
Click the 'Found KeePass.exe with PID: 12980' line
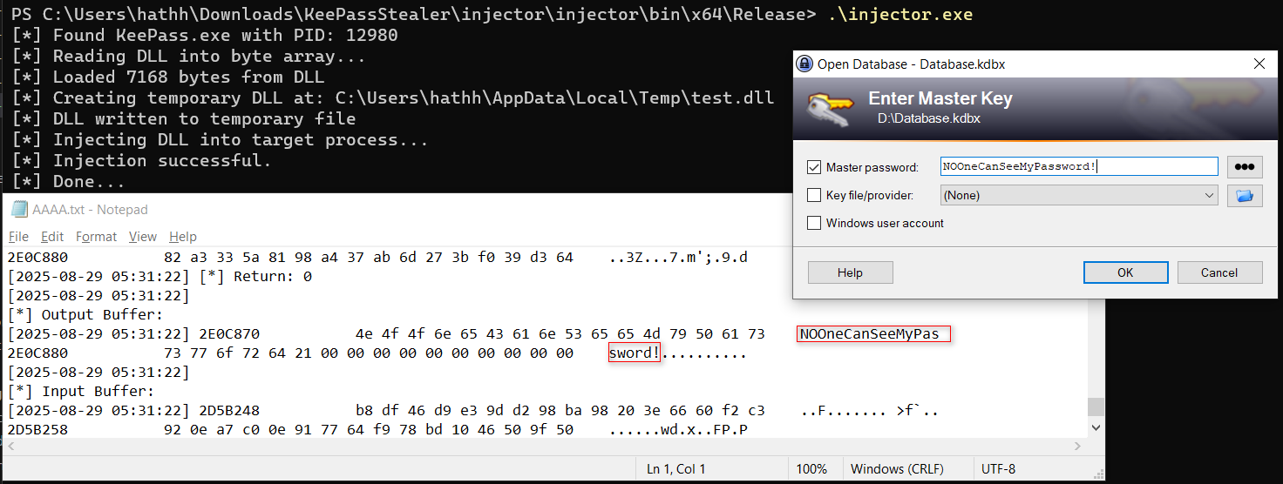pyautogui.click(x=225, y=36)
